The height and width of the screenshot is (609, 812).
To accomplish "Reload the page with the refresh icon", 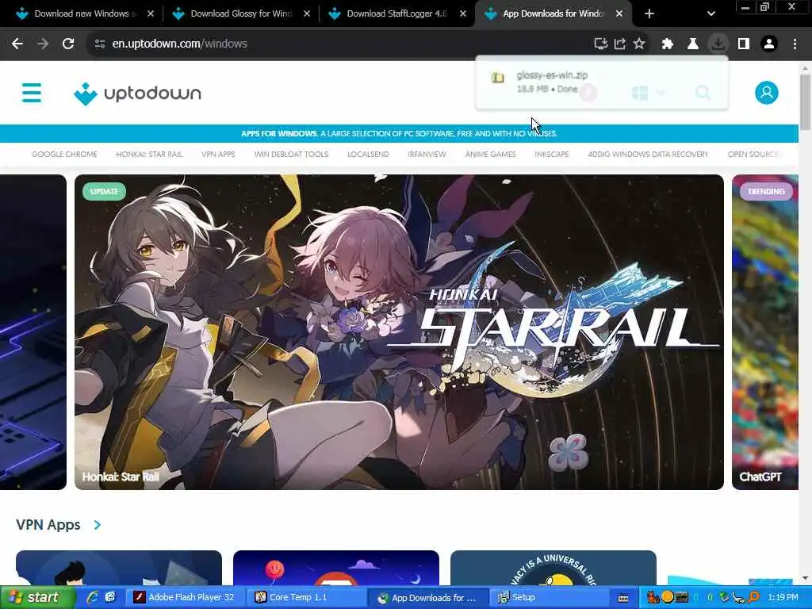I will point(68,44).
